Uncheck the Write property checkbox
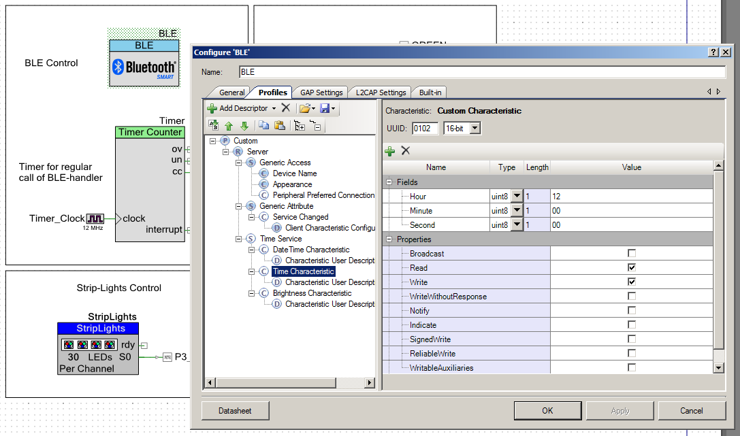740x436 pixels. (632, 282)
